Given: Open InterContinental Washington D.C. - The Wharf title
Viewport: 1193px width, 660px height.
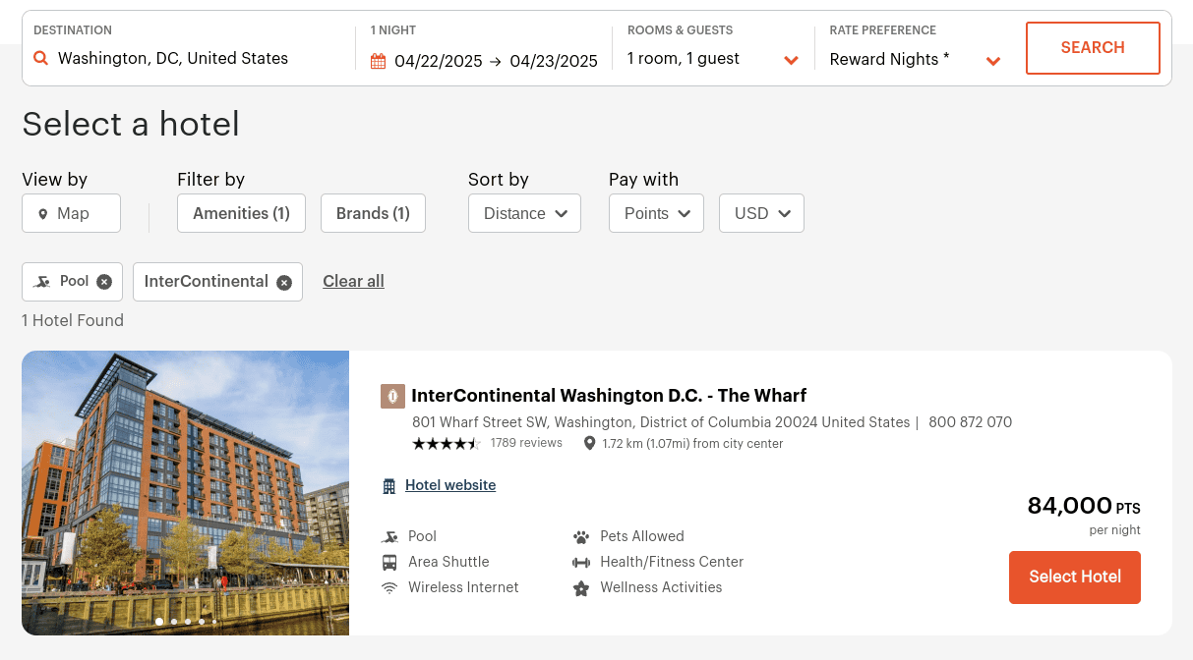Looking at the screenshot, I should [609, 396].
